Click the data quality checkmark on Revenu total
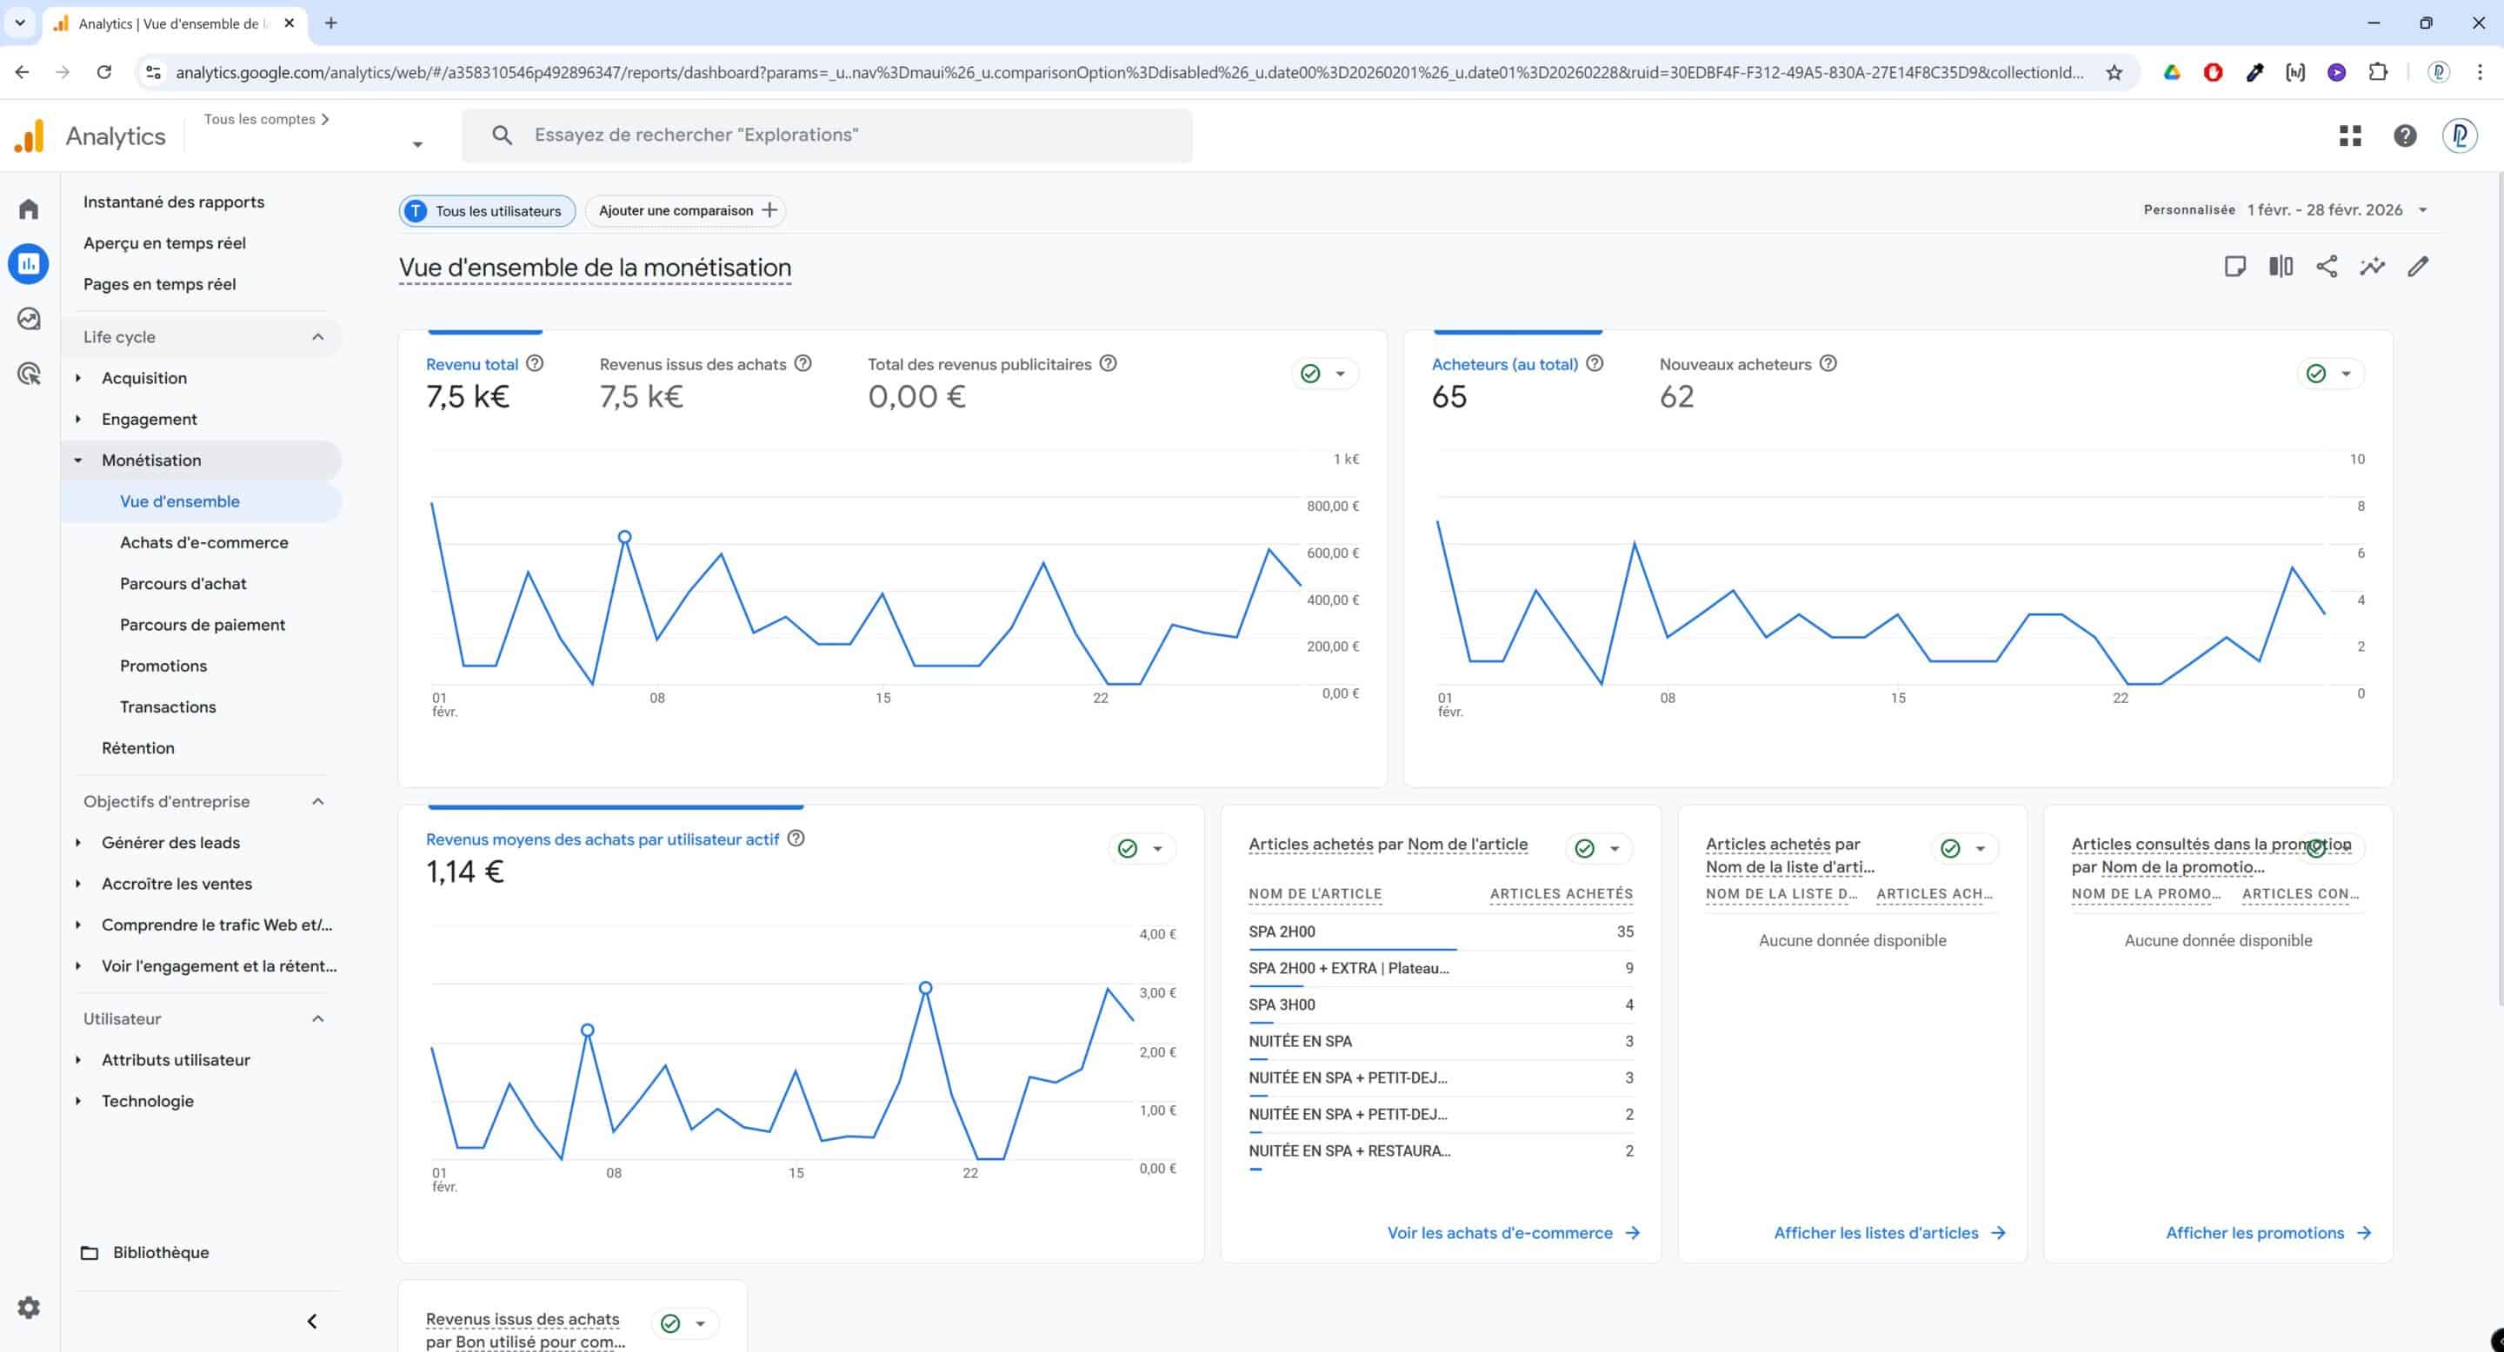 point(1309,372)
